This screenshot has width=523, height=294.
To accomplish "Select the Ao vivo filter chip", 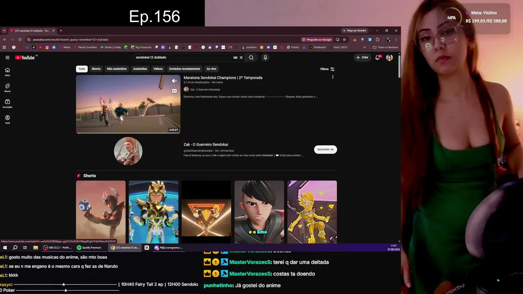I will tap(211, 69).
